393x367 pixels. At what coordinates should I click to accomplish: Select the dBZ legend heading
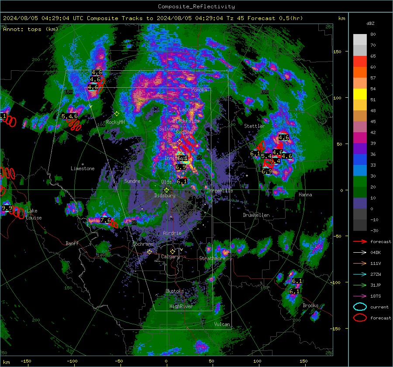point(370,23)
